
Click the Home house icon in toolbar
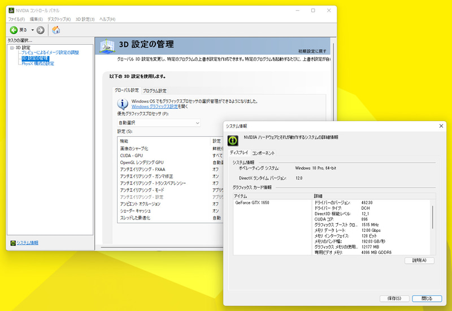[56, 30]
